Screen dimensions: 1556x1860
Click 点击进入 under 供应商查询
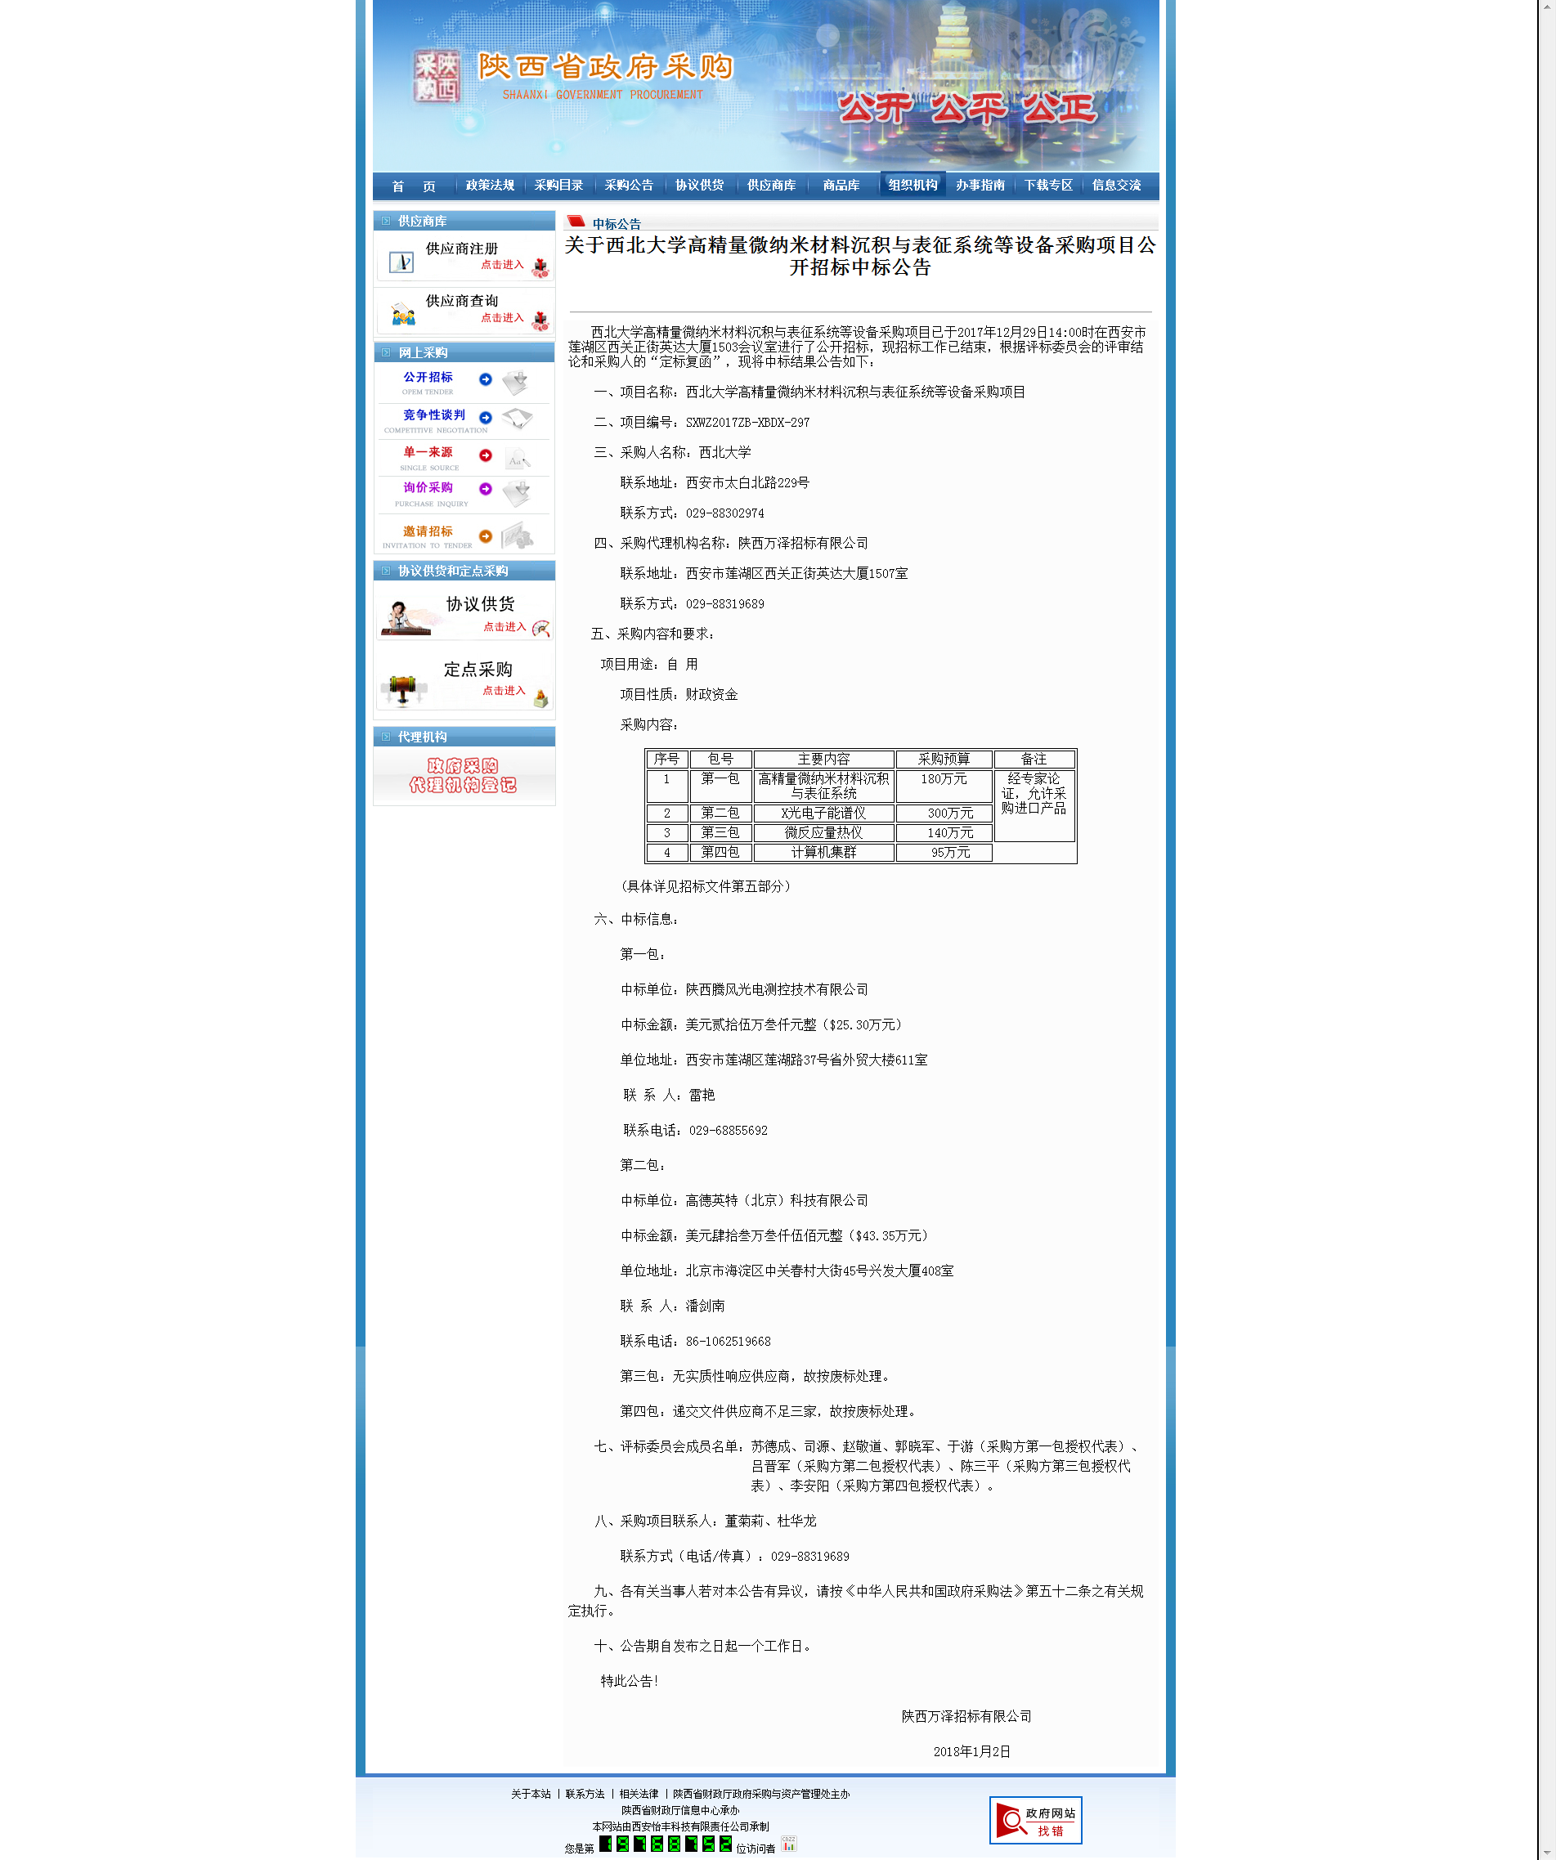click(502, 318)
